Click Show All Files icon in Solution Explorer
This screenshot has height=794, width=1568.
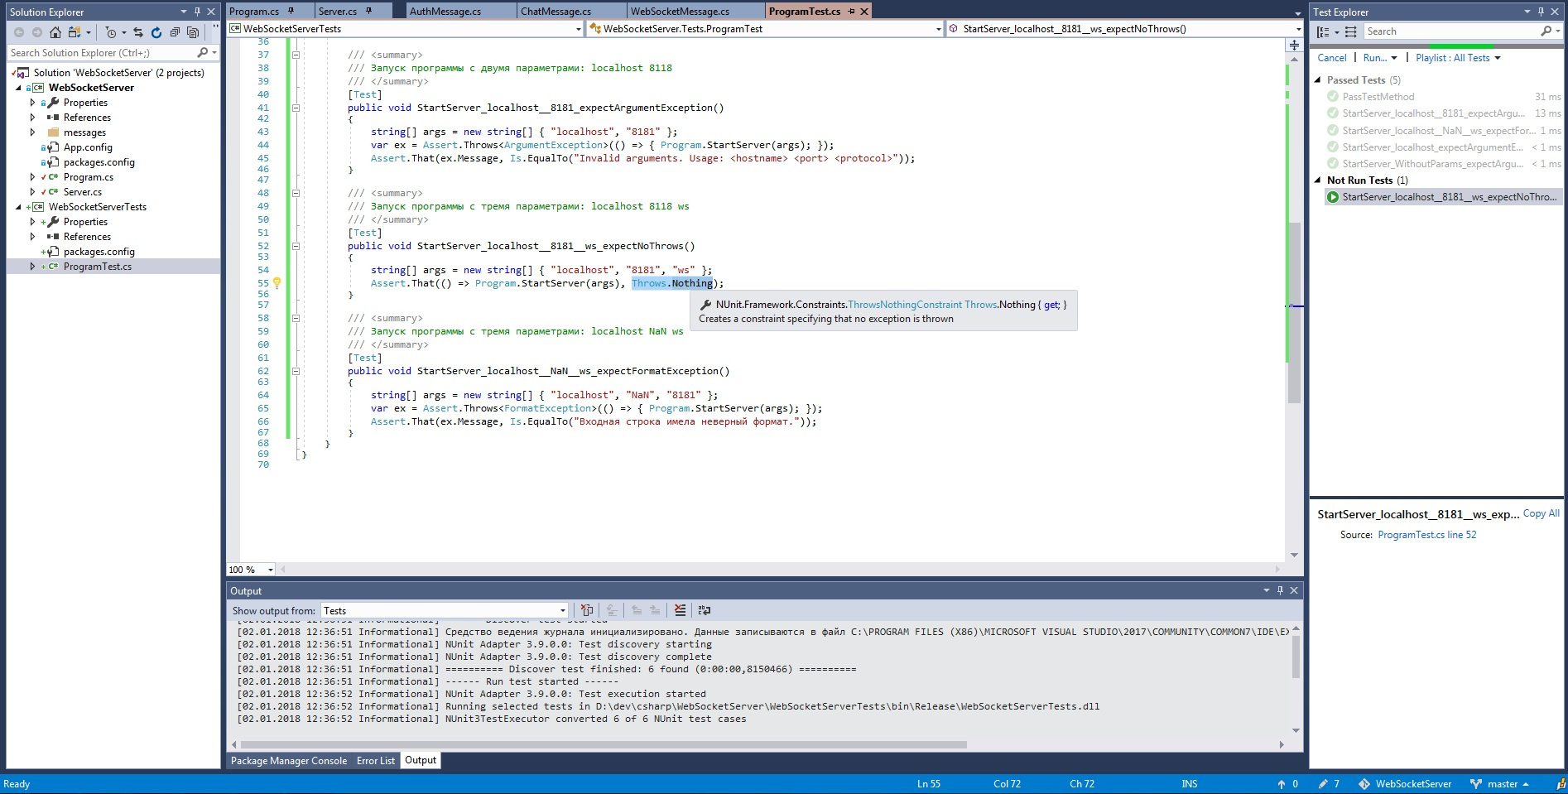point(193,32)
